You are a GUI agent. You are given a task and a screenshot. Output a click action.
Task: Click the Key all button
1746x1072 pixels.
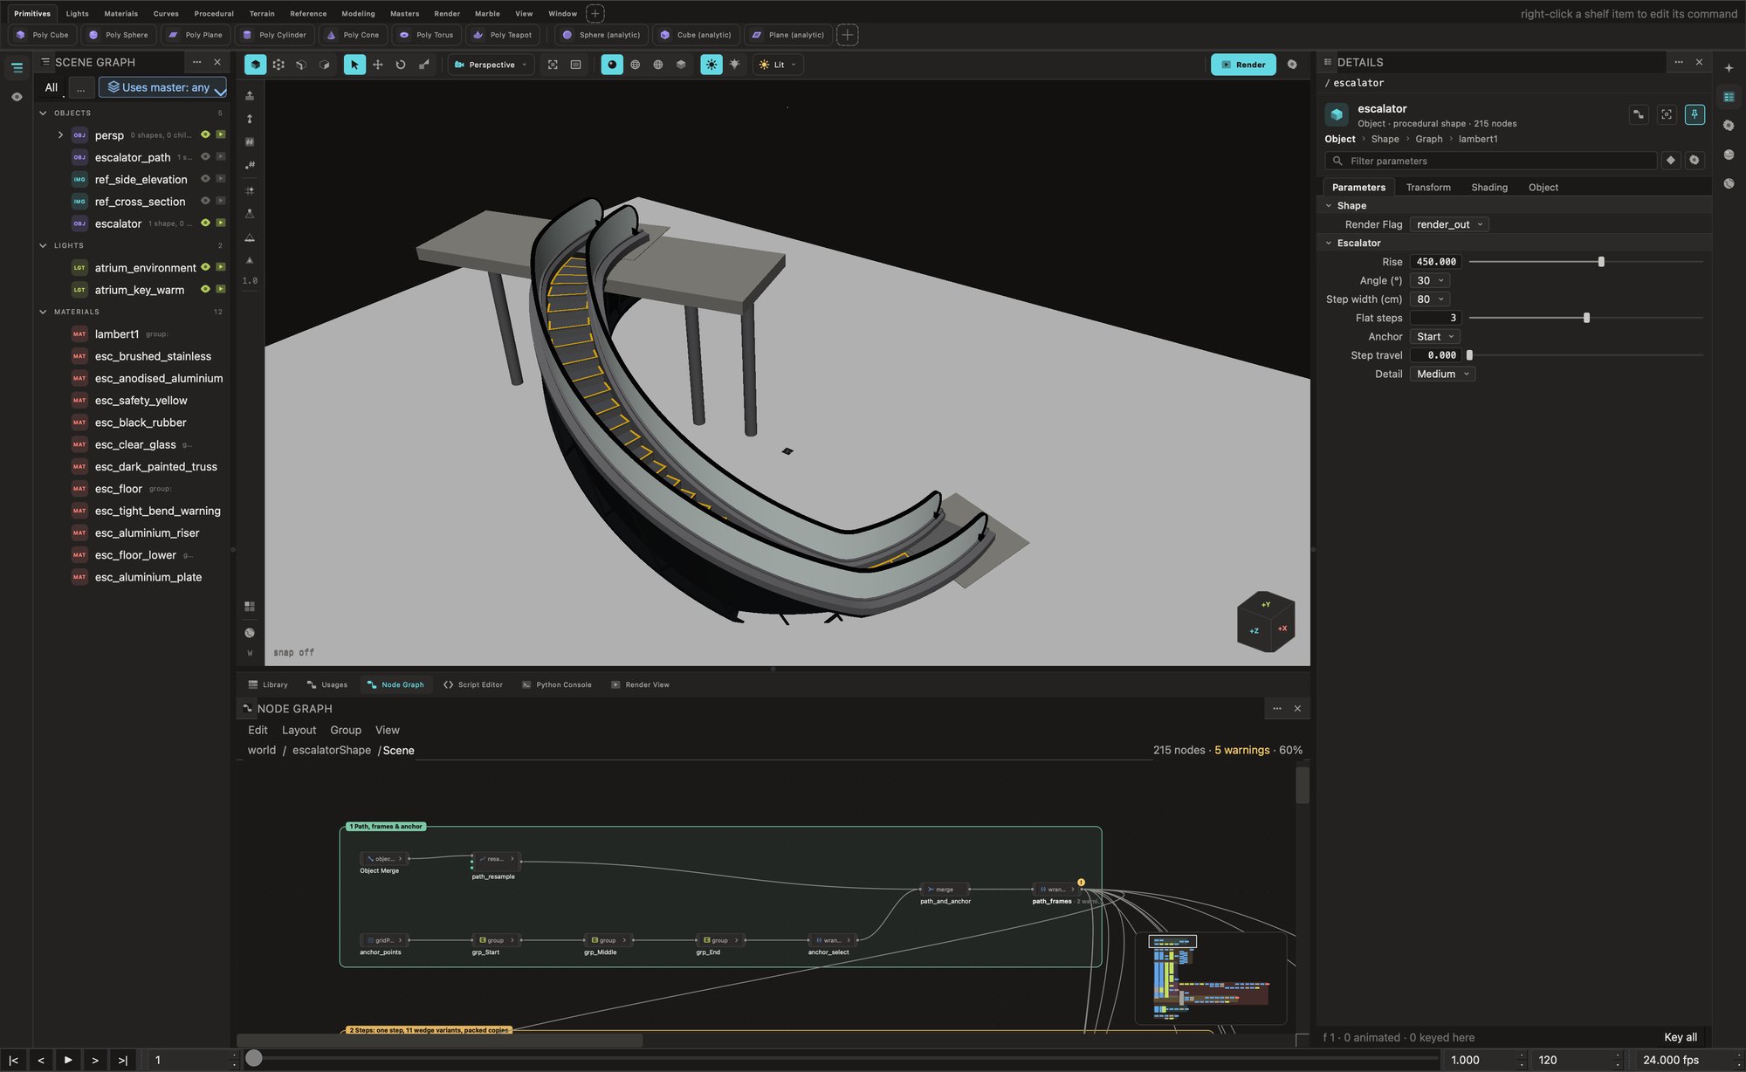[x=1681, y=1037]
